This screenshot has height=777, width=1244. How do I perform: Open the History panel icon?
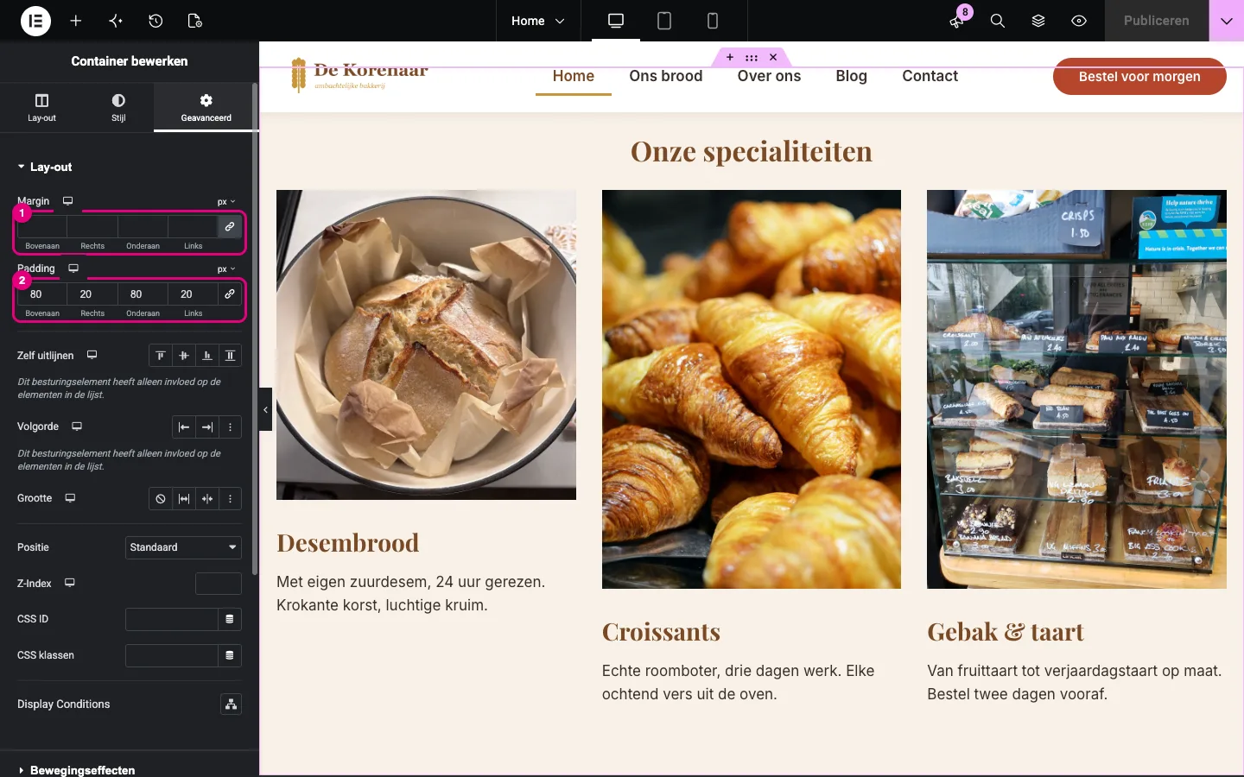pyautogui.click(x=155, y=21)
